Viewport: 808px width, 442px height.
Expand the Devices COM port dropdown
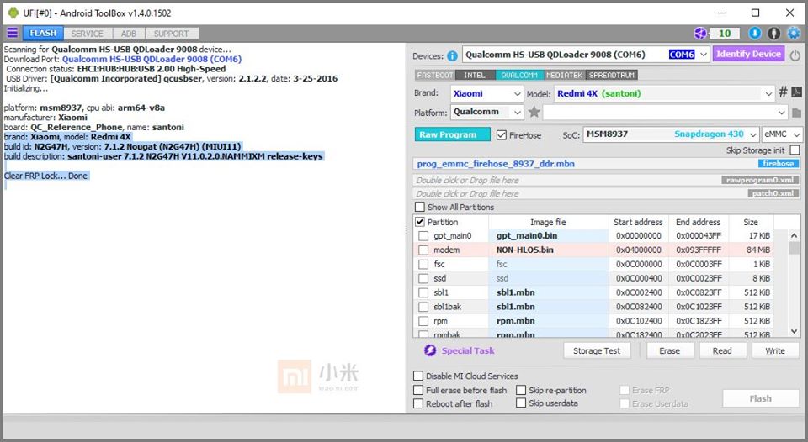pos(704,55)
